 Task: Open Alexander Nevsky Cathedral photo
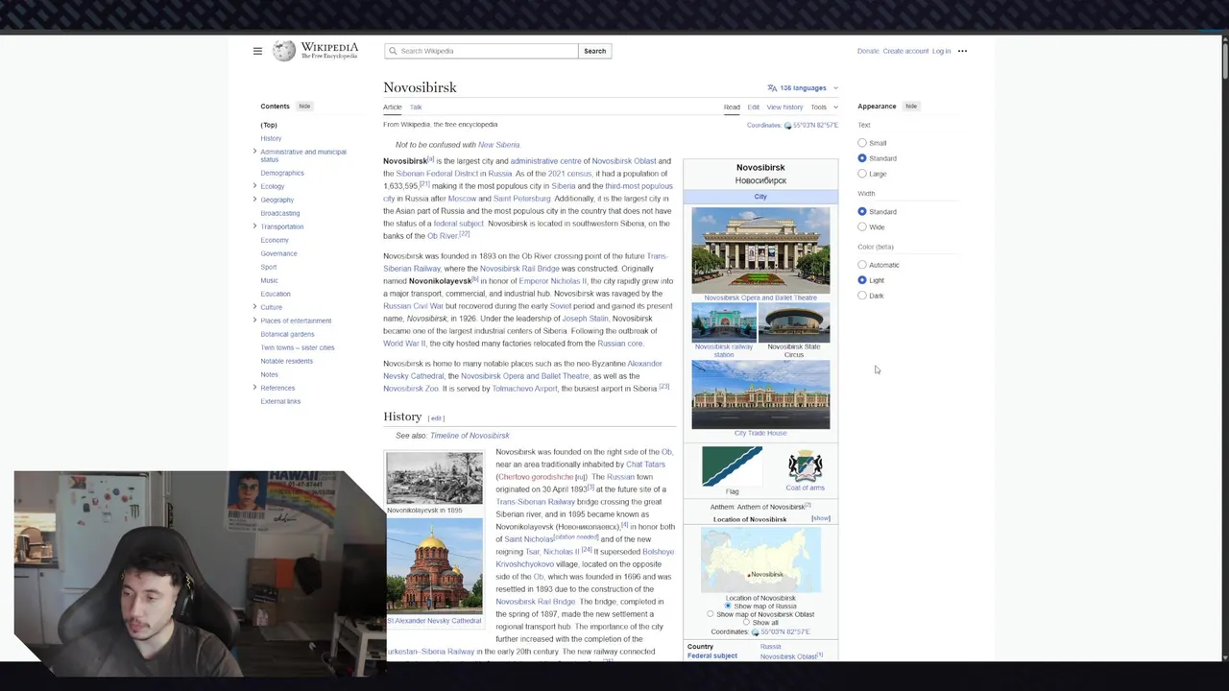(x=434, y=567)
